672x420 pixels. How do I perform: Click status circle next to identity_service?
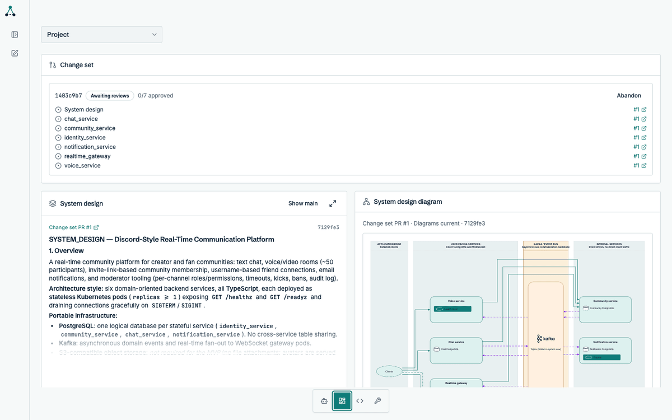tap(58, 138)
